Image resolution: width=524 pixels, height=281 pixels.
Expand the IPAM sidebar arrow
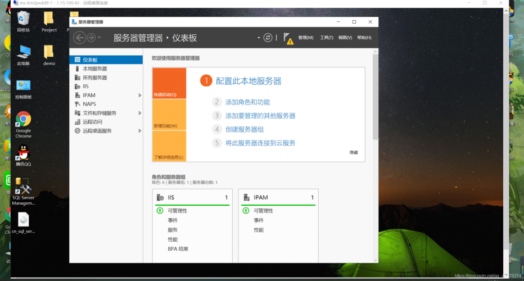tap(139, 95)
